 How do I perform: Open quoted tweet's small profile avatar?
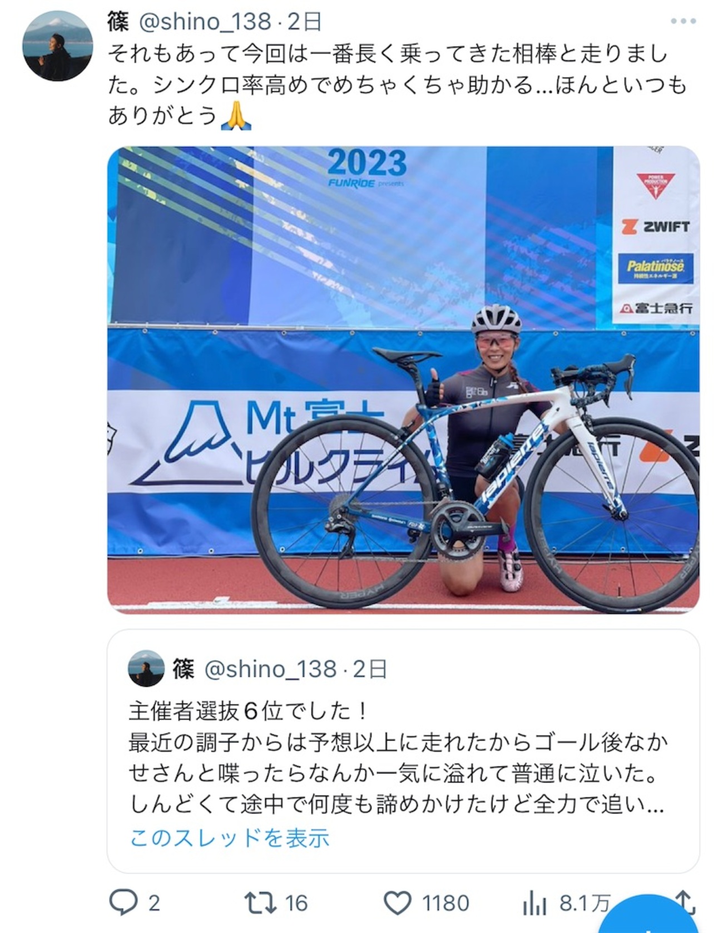coord(146,668)
